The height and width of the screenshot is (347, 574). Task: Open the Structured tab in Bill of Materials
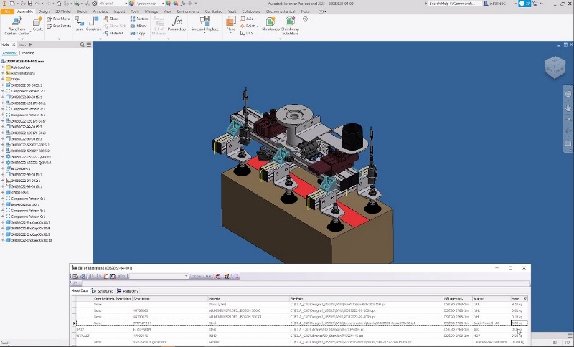[105, 291]
